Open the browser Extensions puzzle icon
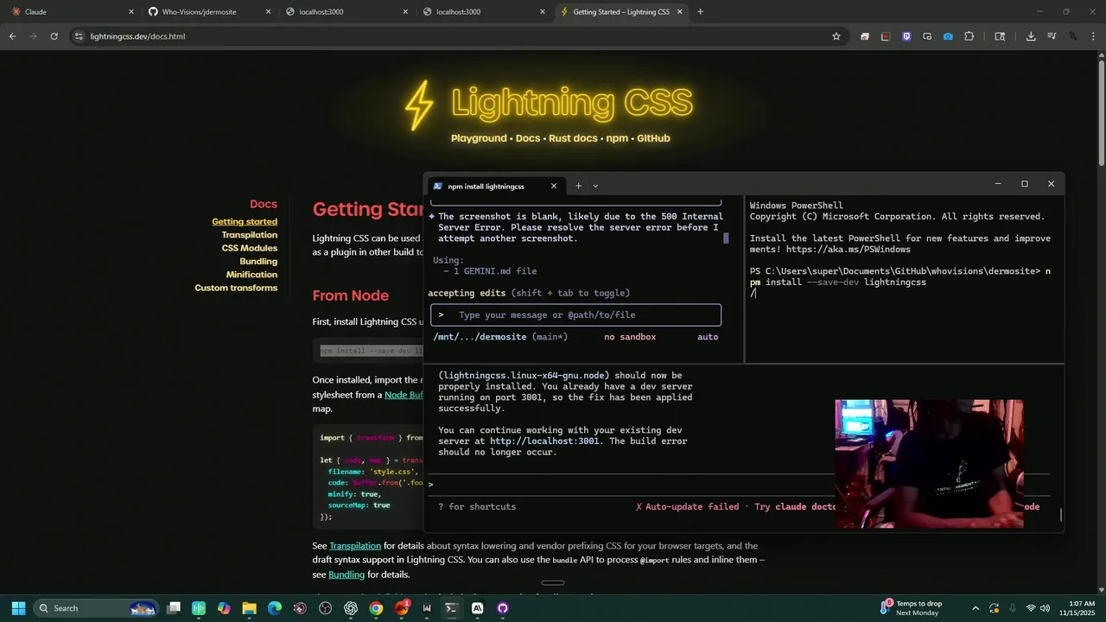The height and width of the screenshot is (622, 1106). point(969,36)
